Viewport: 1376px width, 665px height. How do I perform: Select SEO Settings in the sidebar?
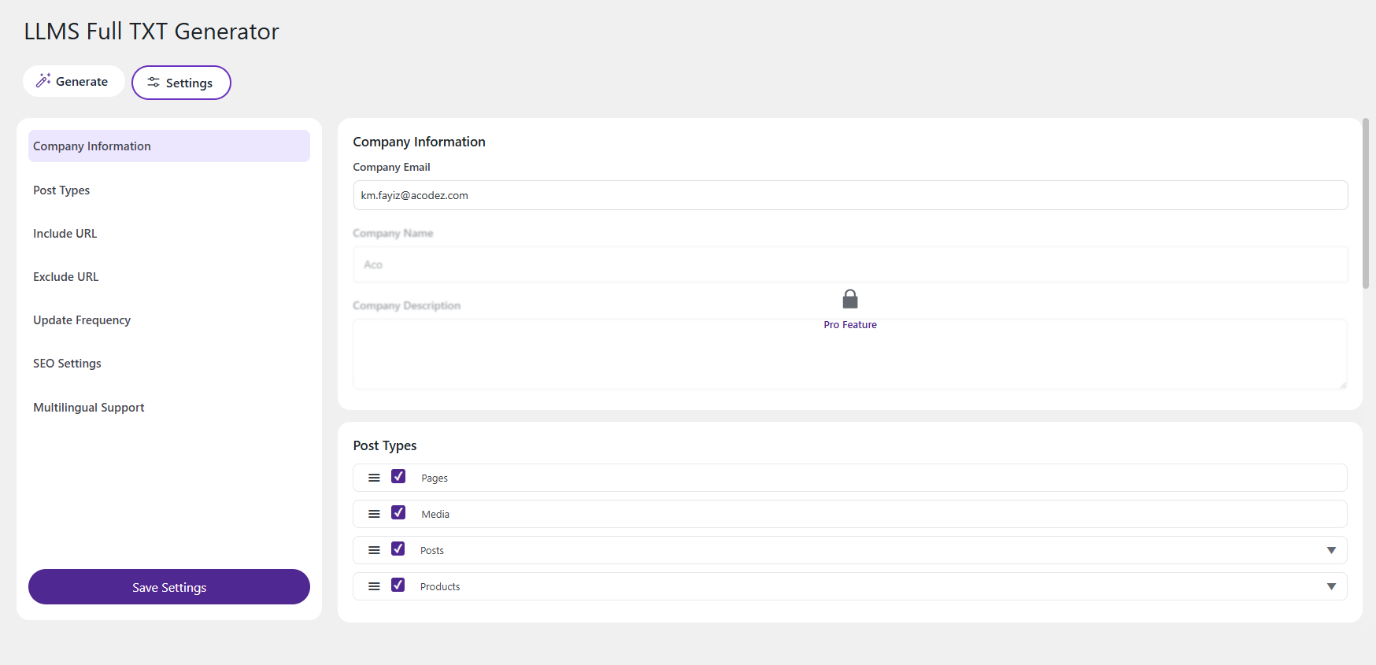tap(67, 364)
